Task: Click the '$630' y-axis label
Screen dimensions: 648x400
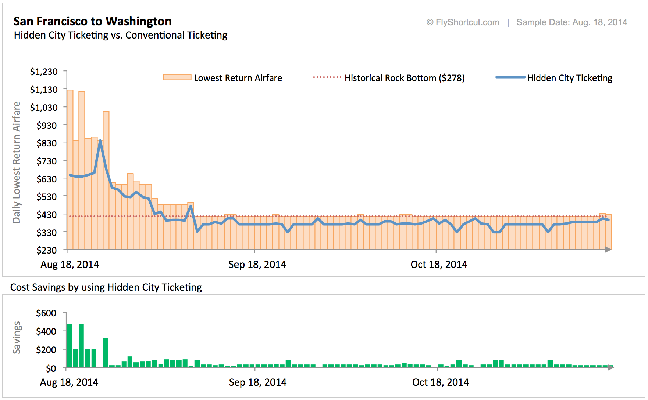Action: 47,179
